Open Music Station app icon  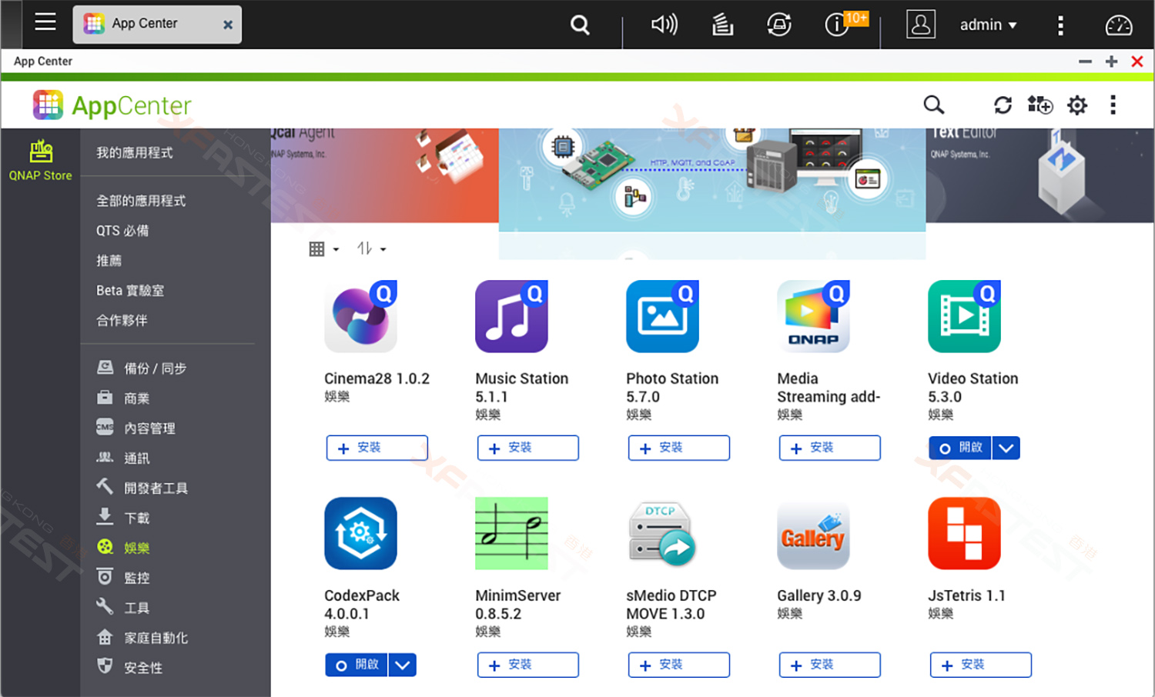click(x=511, y=316)
